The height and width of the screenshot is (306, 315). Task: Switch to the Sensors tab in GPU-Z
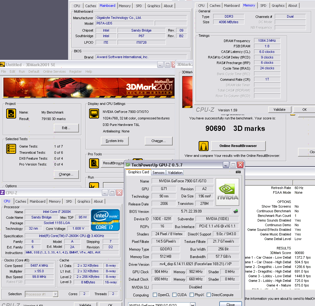[158, 172]
